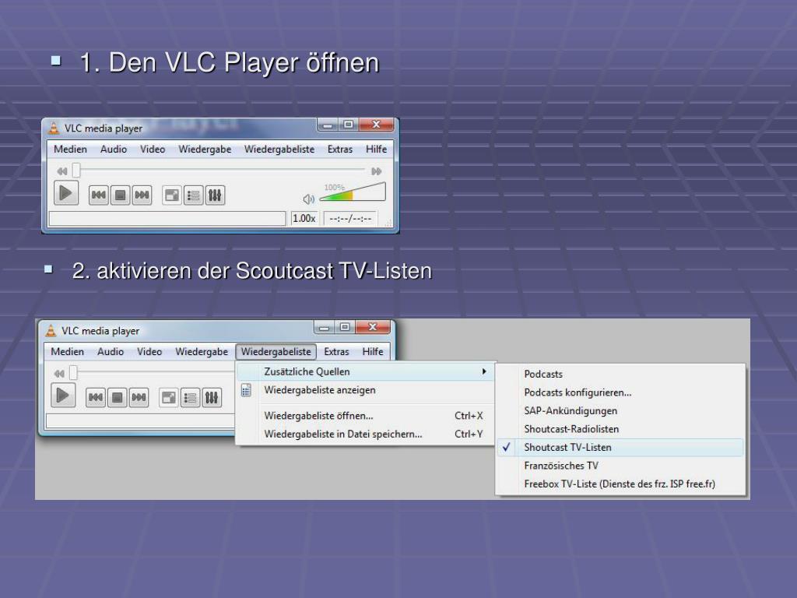
Task: Click Play button in lower VLC window
Action: pos(62,396)
